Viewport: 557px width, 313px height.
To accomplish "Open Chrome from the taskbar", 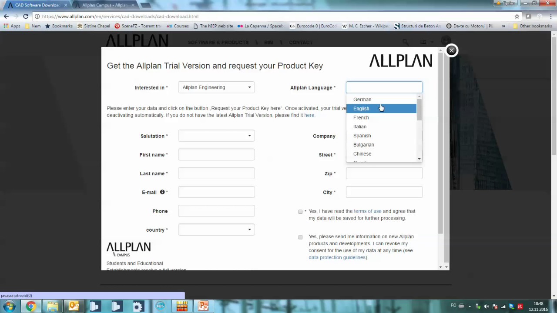I will 30,306.
